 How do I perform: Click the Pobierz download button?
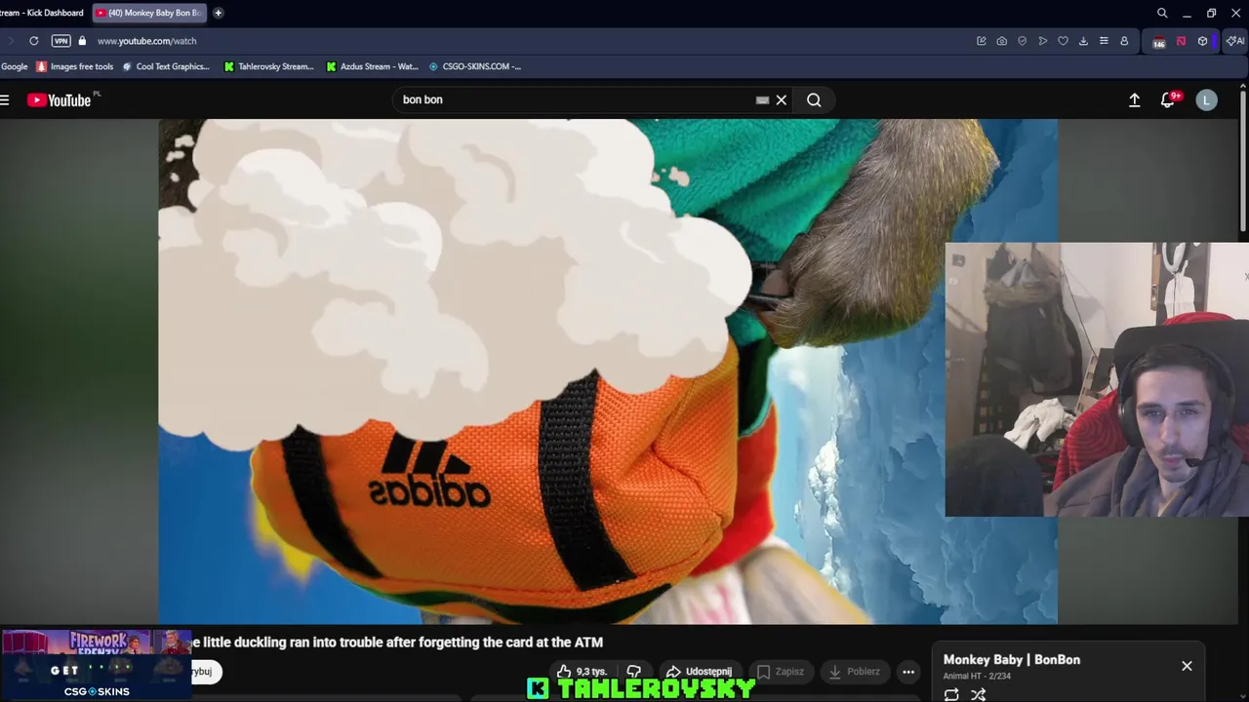click(854, 672)
